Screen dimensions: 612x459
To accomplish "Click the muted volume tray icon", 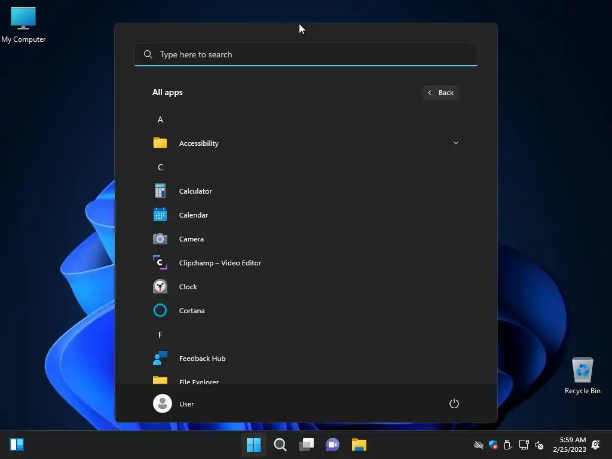I will (539, 445).
